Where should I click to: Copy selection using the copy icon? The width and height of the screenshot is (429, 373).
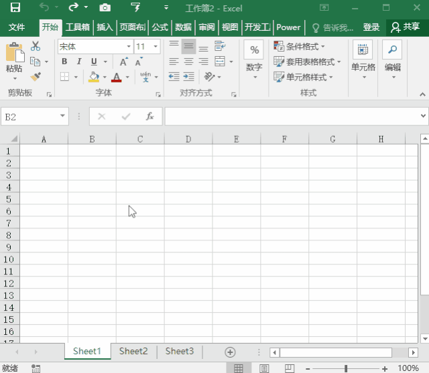pos(36,62)
